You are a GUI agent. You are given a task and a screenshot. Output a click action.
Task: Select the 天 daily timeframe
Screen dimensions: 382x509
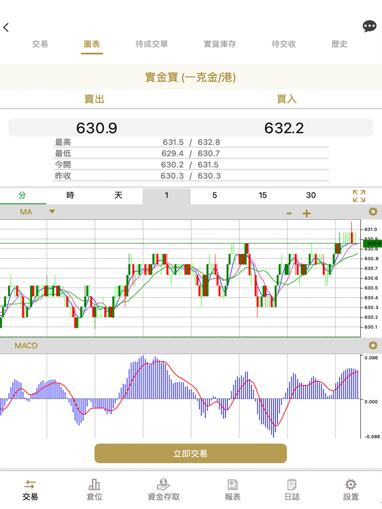tap(118, 196)
